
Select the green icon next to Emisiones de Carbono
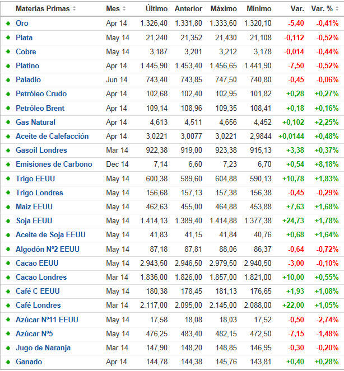(x=8, y=165)
